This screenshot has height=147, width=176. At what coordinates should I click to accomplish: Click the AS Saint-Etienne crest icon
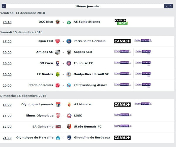[69, 22]
